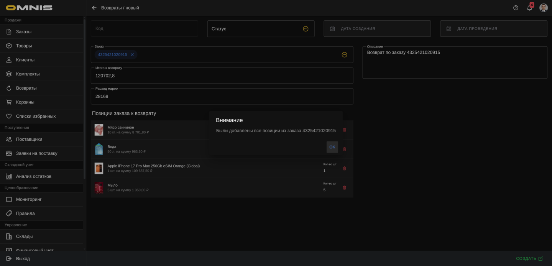Click the Выход logout item
This screenshot has height=266, width=552.
23,258
